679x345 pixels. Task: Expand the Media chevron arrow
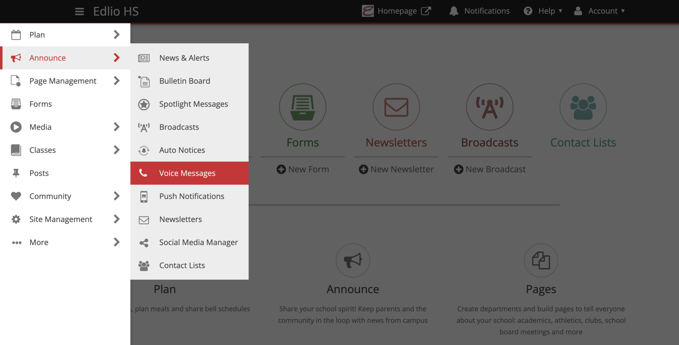(116, 127)
